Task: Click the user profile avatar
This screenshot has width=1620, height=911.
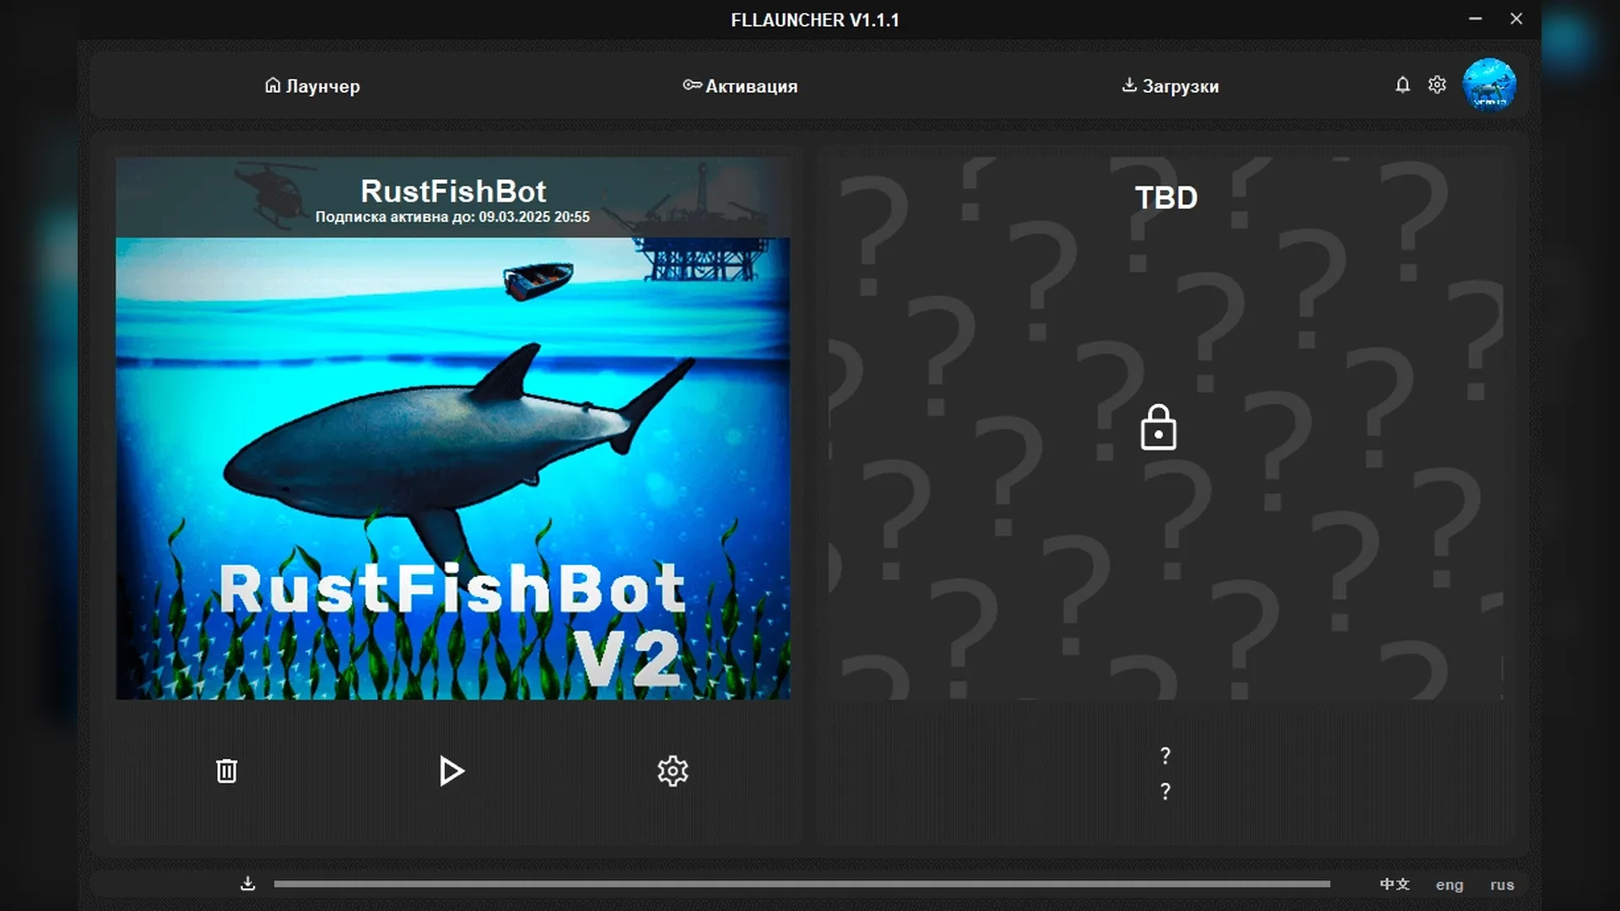Action: (x=1488, y=85)
